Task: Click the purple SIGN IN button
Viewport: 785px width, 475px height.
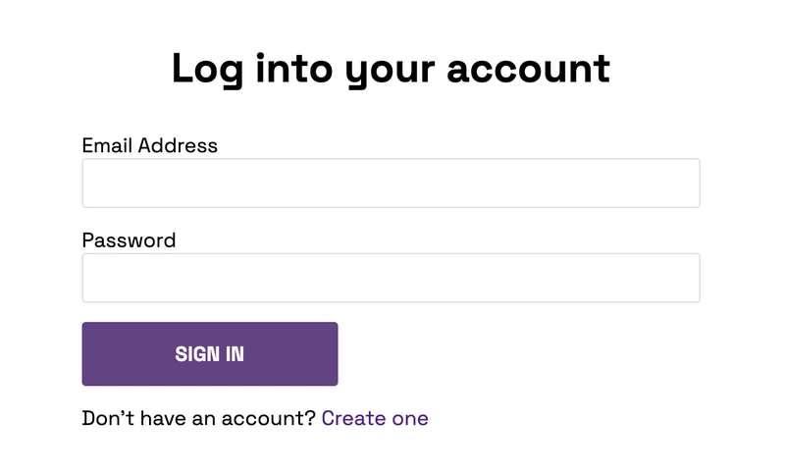Action: (x=210, y=354)
